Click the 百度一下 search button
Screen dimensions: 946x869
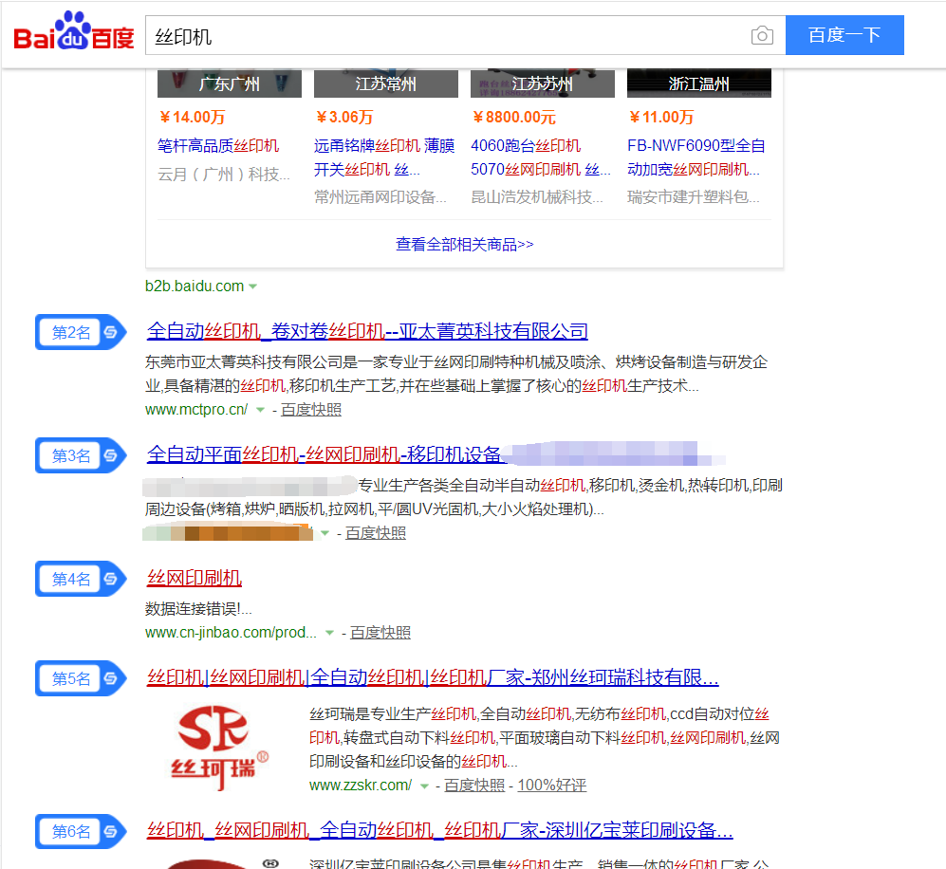point(844,35)
